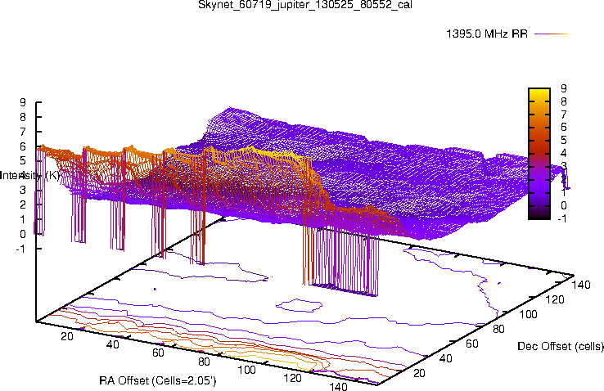Click tick label 140 on the RA Offset axis
The image size is (604, 391).
point(338,386)
